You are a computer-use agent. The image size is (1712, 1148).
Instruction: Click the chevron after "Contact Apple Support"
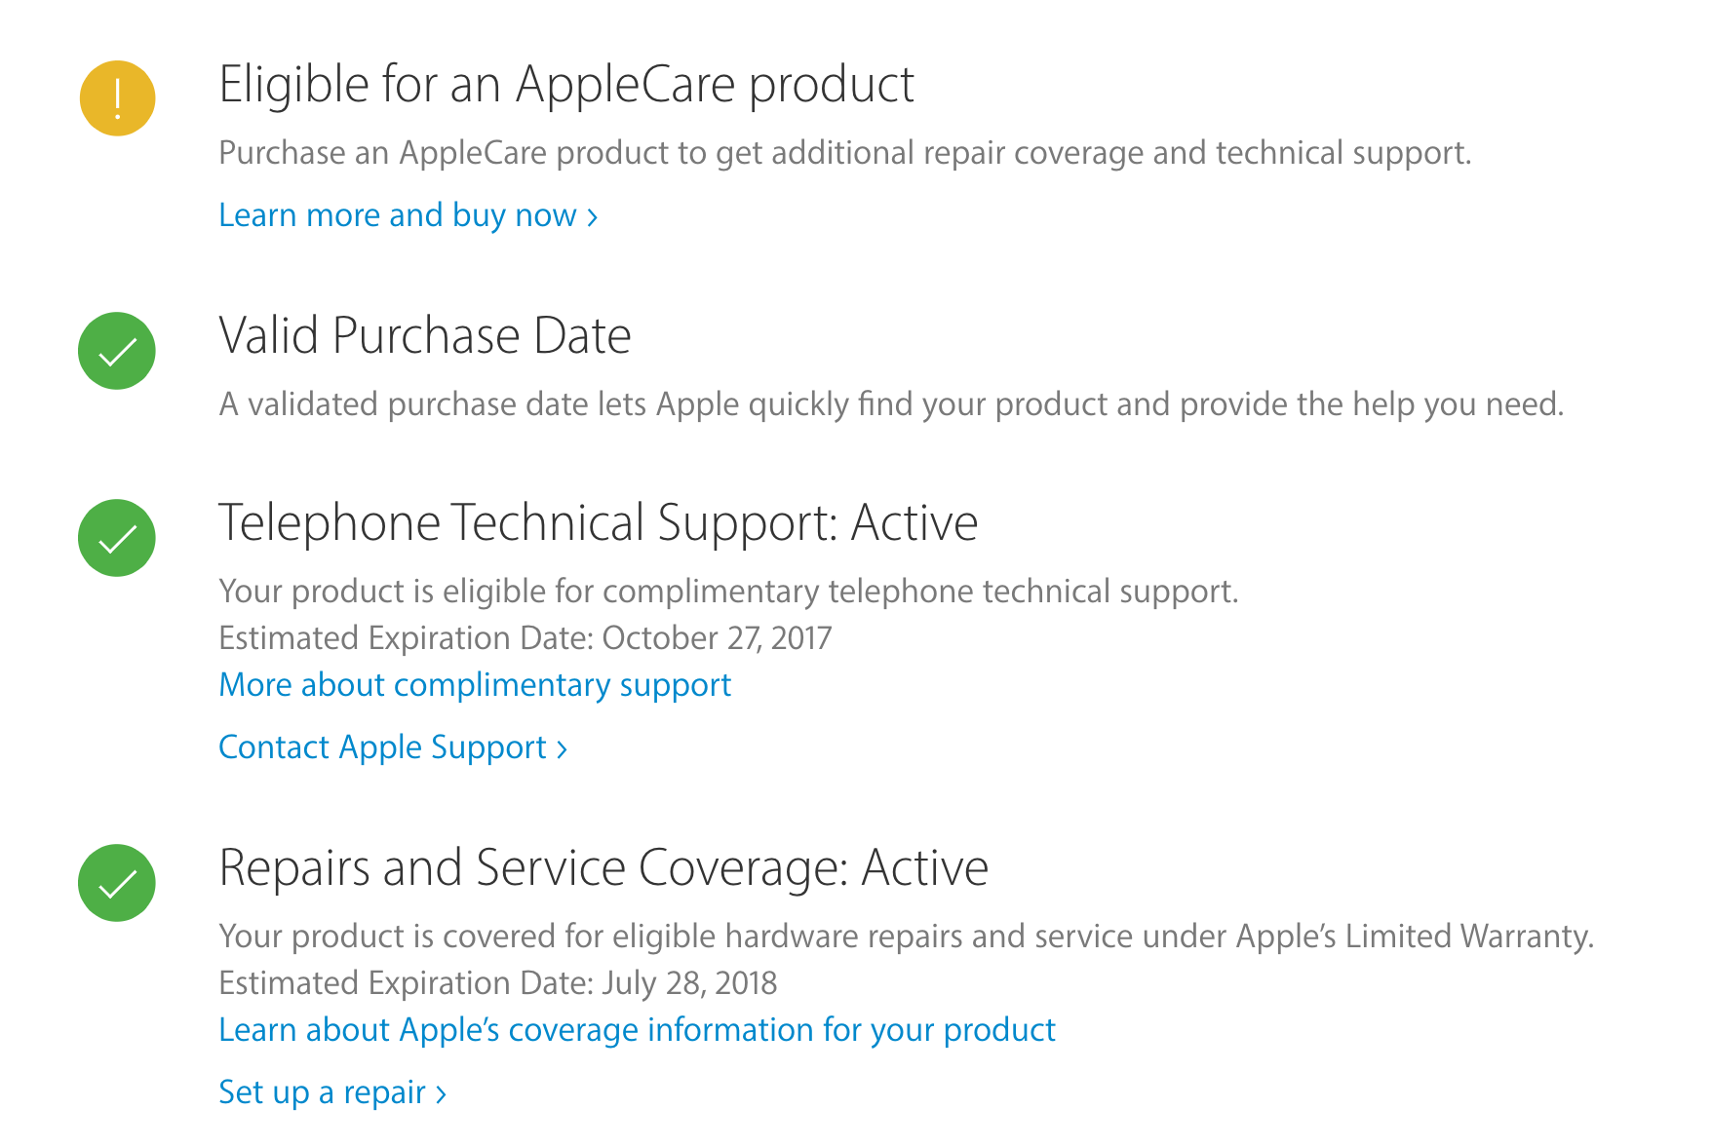click(x=562, y=748)
